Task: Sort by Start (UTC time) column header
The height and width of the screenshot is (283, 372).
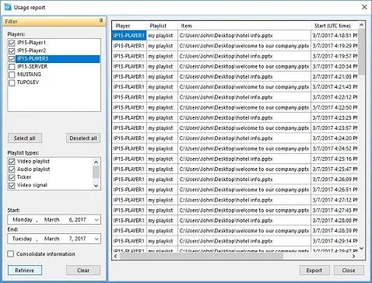Action: click(334, 26)
